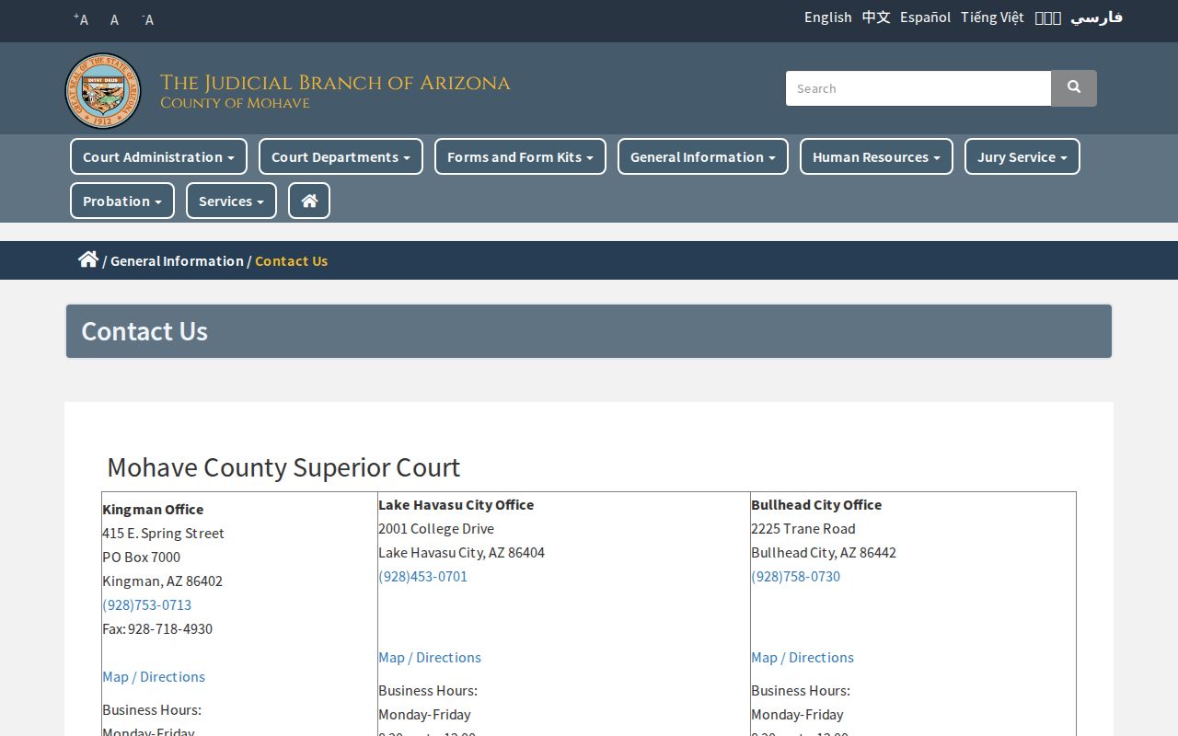The height and width of the screenshot is (736, 1178).
Task: Click the Contact Us page heading
Action: [x=144, y=331]
